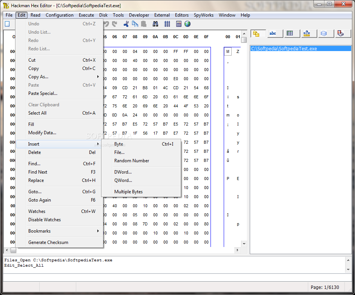
Task: Open the SpyWorks menu
Action: (204, 15)
